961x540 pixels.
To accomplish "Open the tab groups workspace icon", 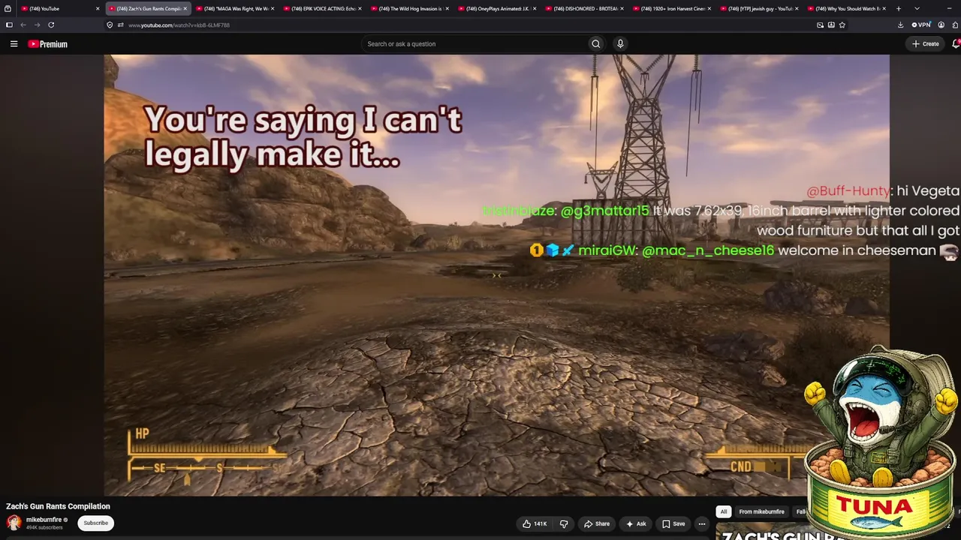I will (x=8, y=8).
